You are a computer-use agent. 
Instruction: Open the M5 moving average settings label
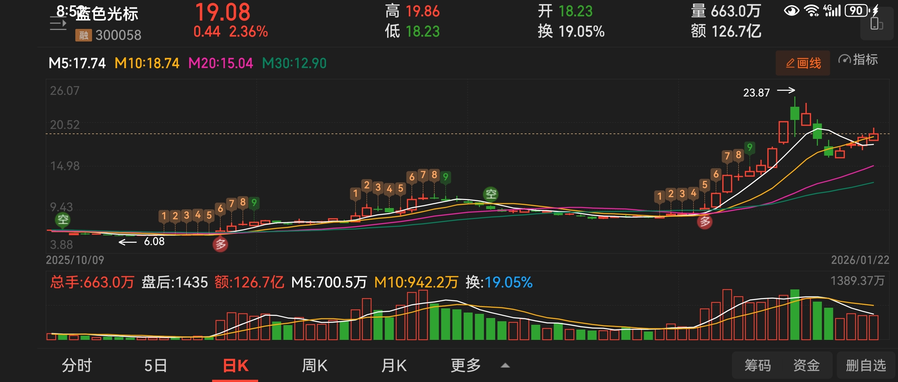click(77, 63)
